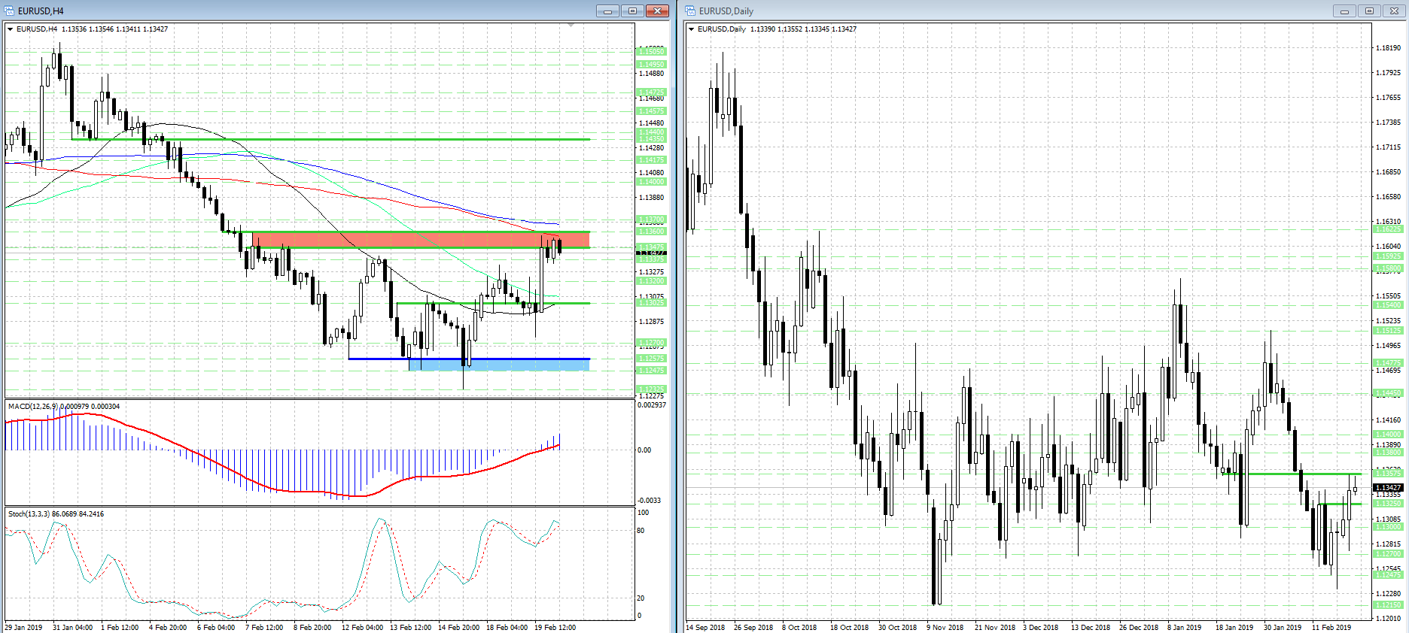Image resolution: width=1409 pixels, height=633 pixels.
Task: Click the EURUSD,H4 window title icon
Action: tap(9, 11)
